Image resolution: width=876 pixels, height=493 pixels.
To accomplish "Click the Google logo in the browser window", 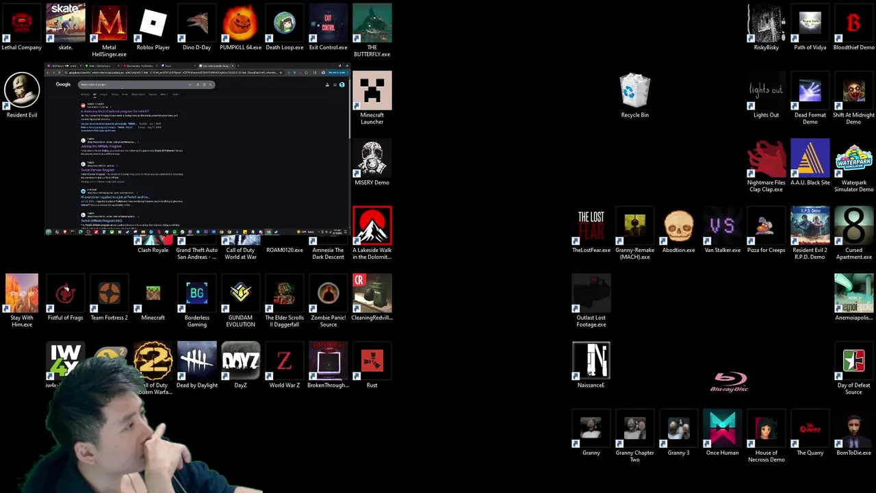I will click(63, 84).
